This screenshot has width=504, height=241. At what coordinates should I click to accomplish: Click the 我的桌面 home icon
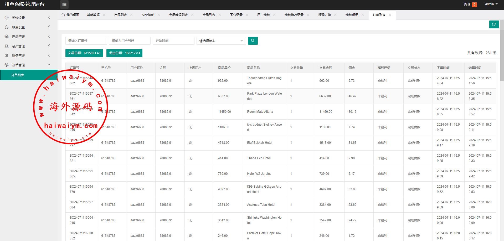coord(63,15)
